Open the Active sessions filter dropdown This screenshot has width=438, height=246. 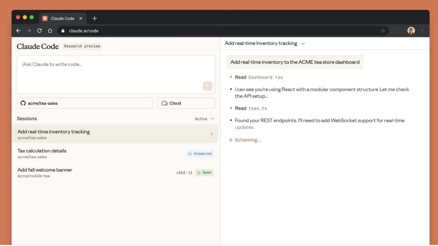(204, 119)
